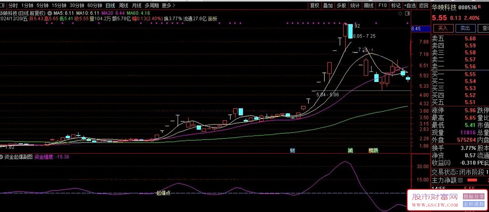Select the 买三 5.53 order row
Viewport: 489px width, 212px height.
pos(460,88)
